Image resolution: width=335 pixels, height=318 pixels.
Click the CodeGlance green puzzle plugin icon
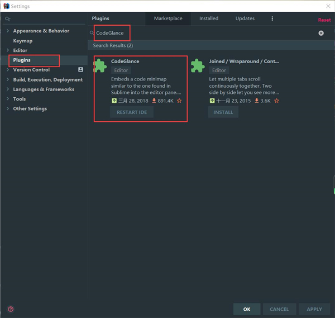click(x=100, y=66)
